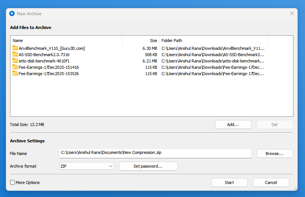Select the atto-disk-benchmark-4010f1 row name
Image resolution: width=305 pixels, height=197 pixels.
(44, 61)
